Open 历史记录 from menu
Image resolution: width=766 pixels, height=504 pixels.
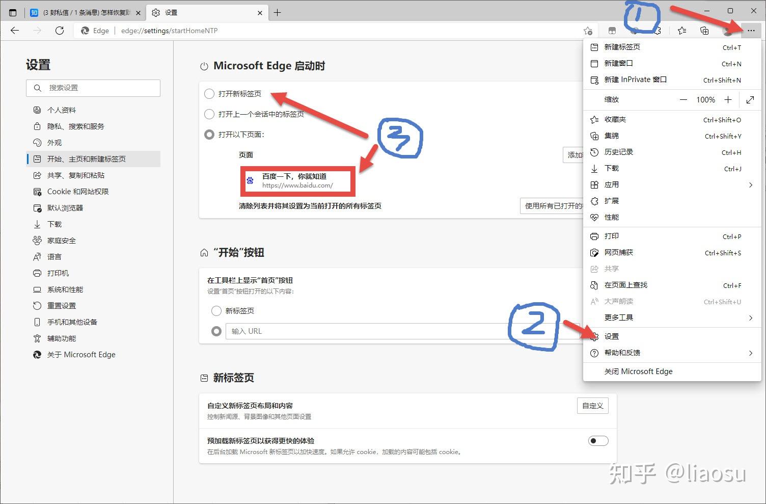tap(672, 152)
